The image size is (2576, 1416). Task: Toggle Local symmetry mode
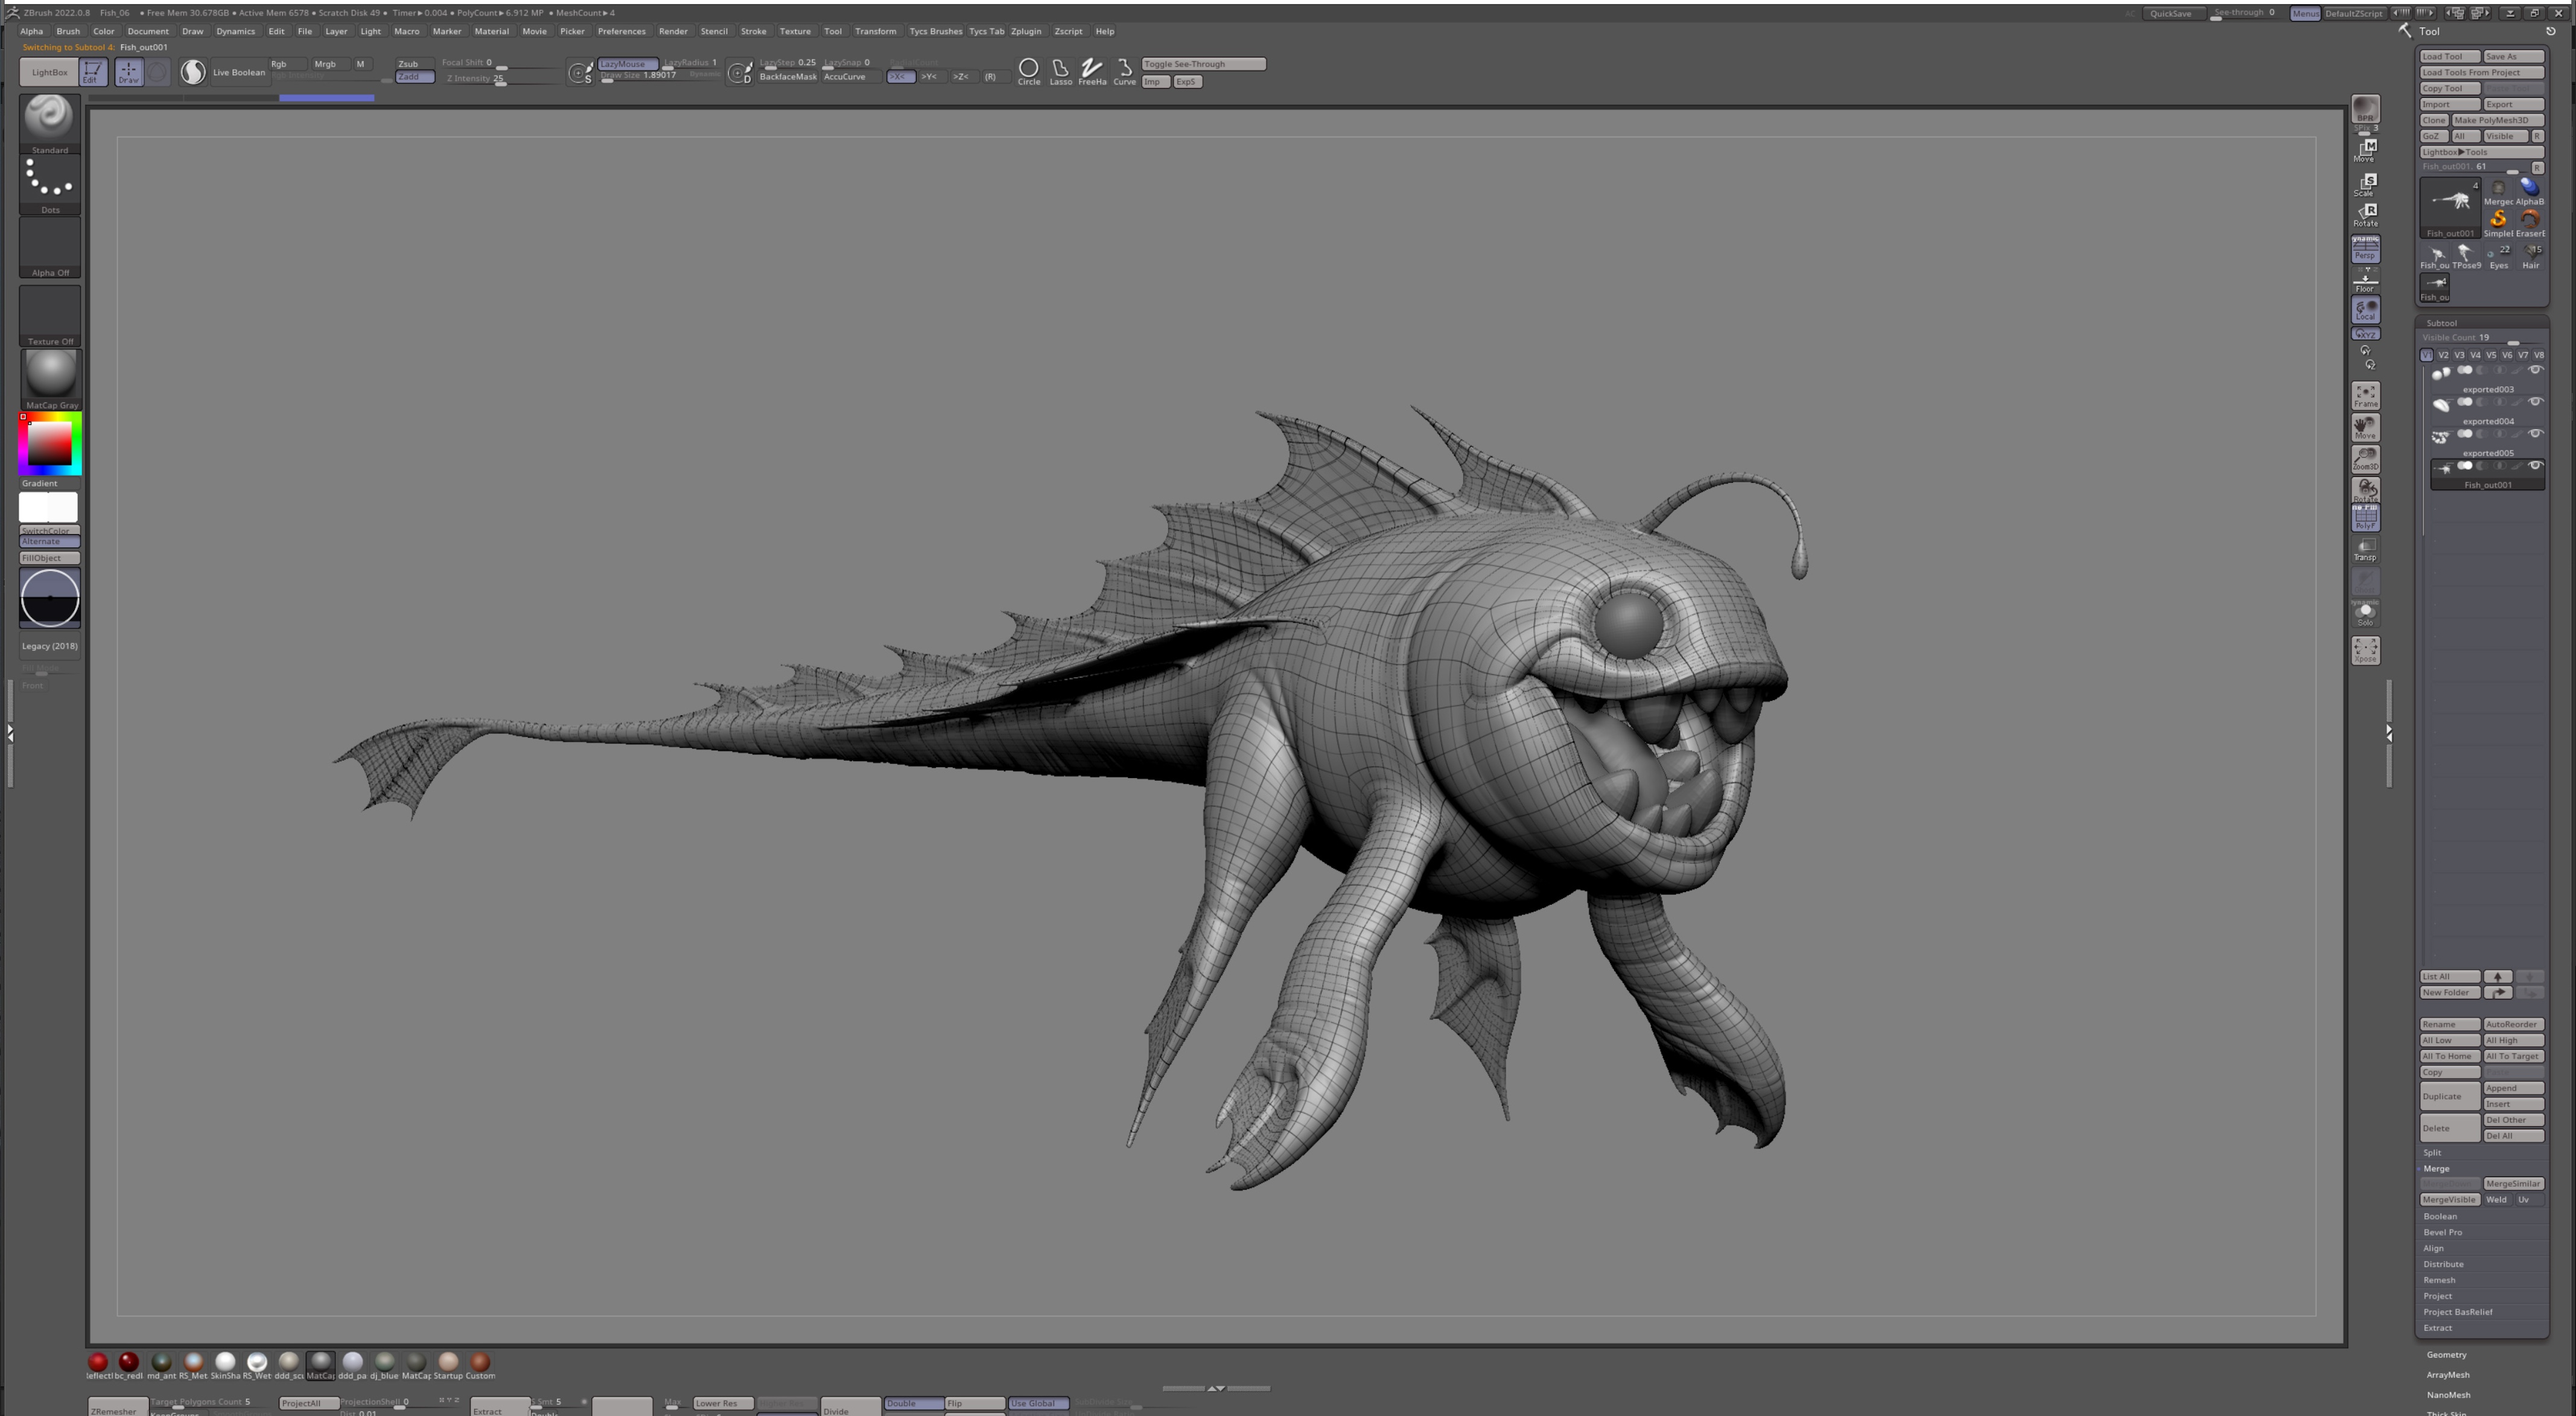[x=2365, y=310]
